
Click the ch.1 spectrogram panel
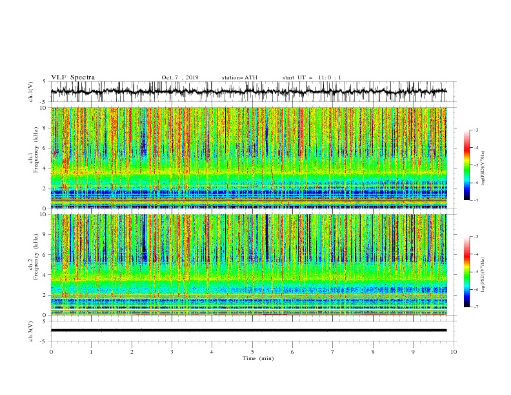(x=248, y=157)
